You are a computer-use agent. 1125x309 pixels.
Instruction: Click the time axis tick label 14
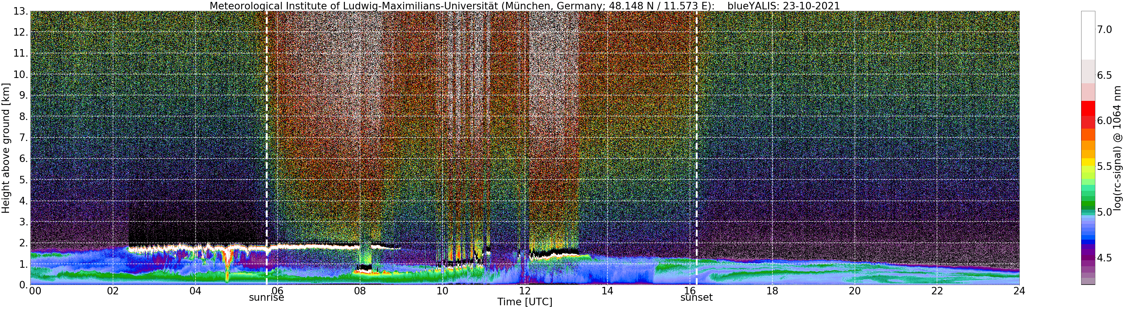[607, 291]
